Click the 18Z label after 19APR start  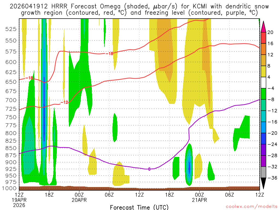coord(49,195)
